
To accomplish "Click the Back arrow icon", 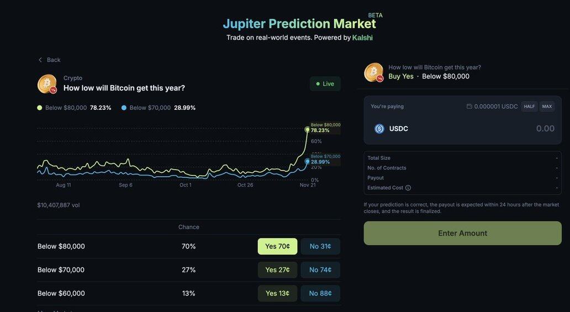I will (40, 60).
